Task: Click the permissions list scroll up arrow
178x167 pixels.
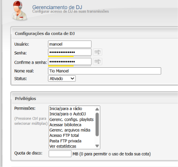Action: (x=97, y=109)
